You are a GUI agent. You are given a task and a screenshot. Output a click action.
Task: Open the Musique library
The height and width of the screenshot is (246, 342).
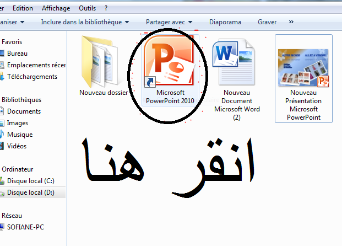20,135
